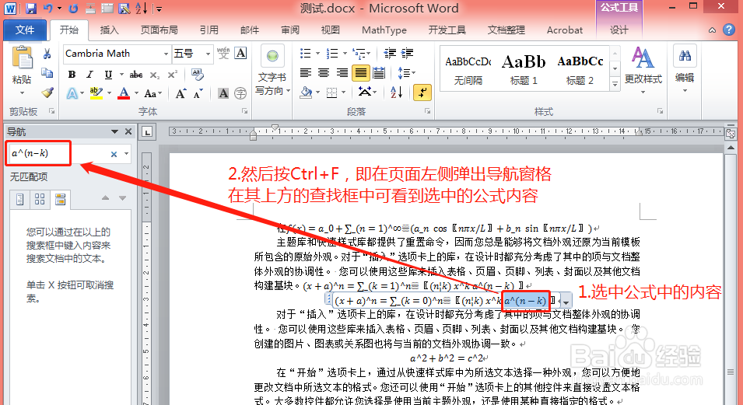
Task: Clear formatting with the eraser icon
Action: coord(198,75)
